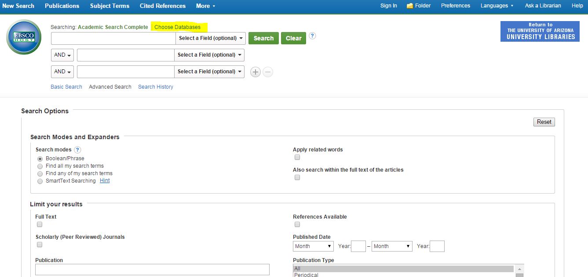Image resolution: width=588 pixels, height=277 pixels.
Task: Expand the More menu in top bar
Action: pos(205,6)
